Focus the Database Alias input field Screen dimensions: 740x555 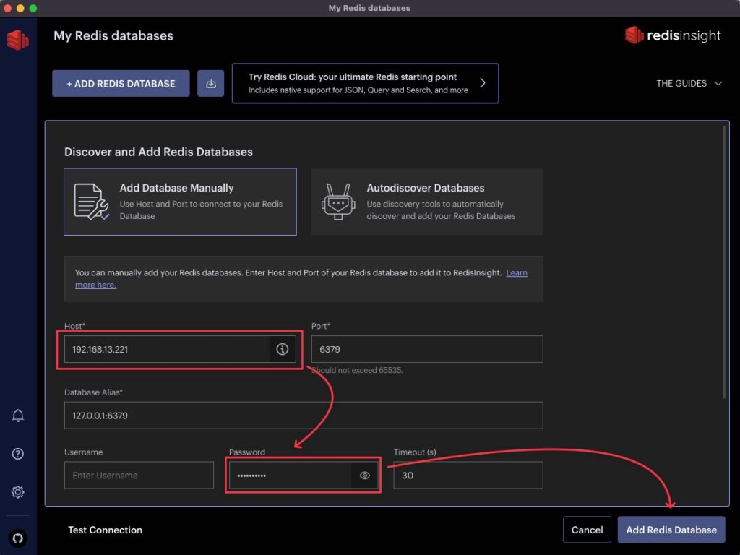304,416
